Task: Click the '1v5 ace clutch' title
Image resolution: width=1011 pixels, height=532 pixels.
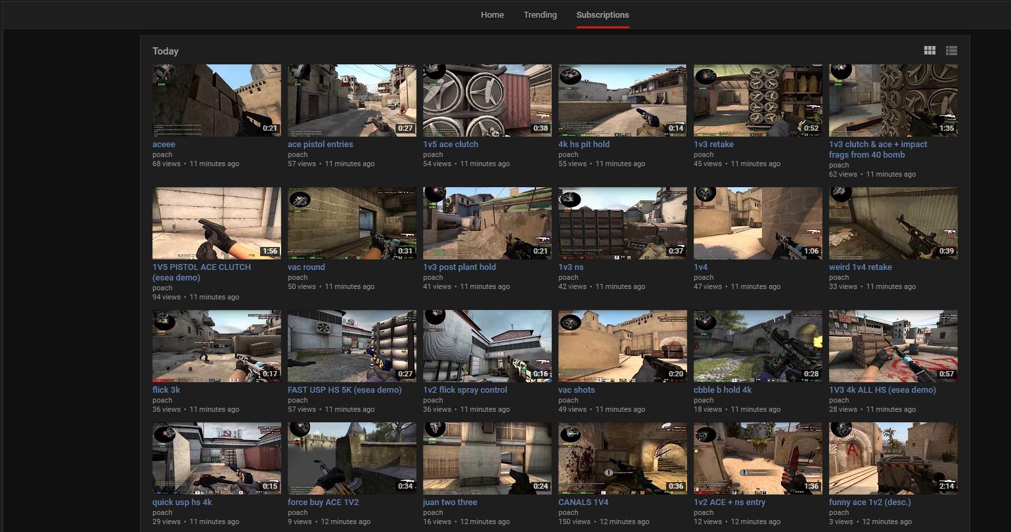Action: (451, 144)
